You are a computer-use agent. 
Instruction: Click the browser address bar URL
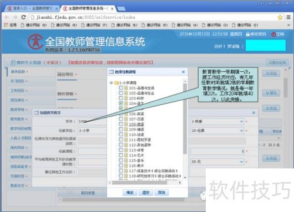click(86, 17)
